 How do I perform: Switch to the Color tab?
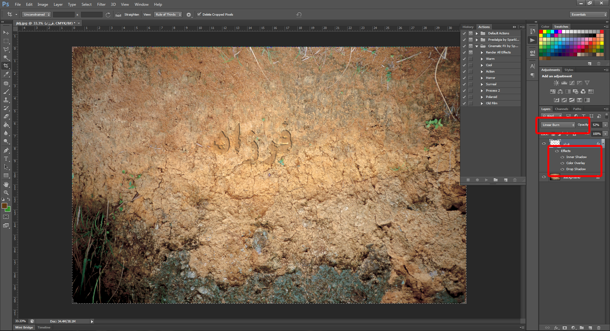[545, 27]
